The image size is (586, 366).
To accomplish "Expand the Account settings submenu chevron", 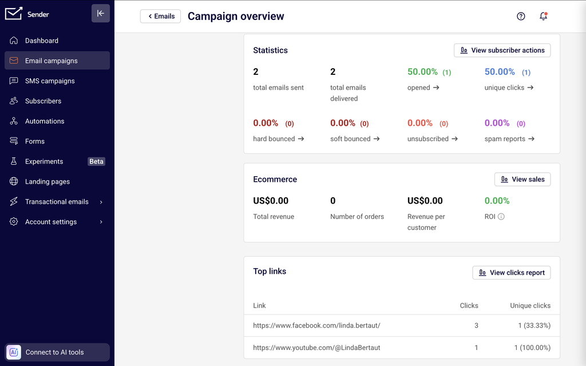I will [x=101, y=222].
